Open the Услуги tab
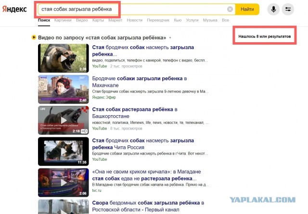 192,20
